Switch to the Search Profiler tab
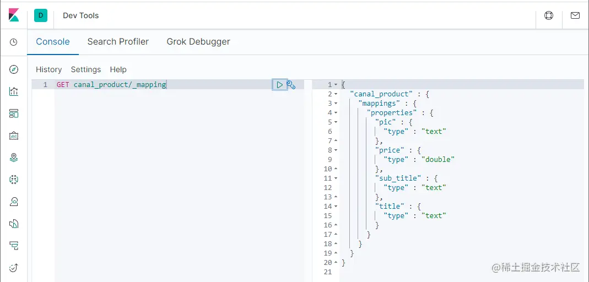This screenshot has height=282, width=589. 118,42
